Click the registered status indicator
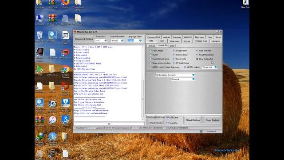Image resolution: width=284 pixels, height=160 pixels. point(211,132)
